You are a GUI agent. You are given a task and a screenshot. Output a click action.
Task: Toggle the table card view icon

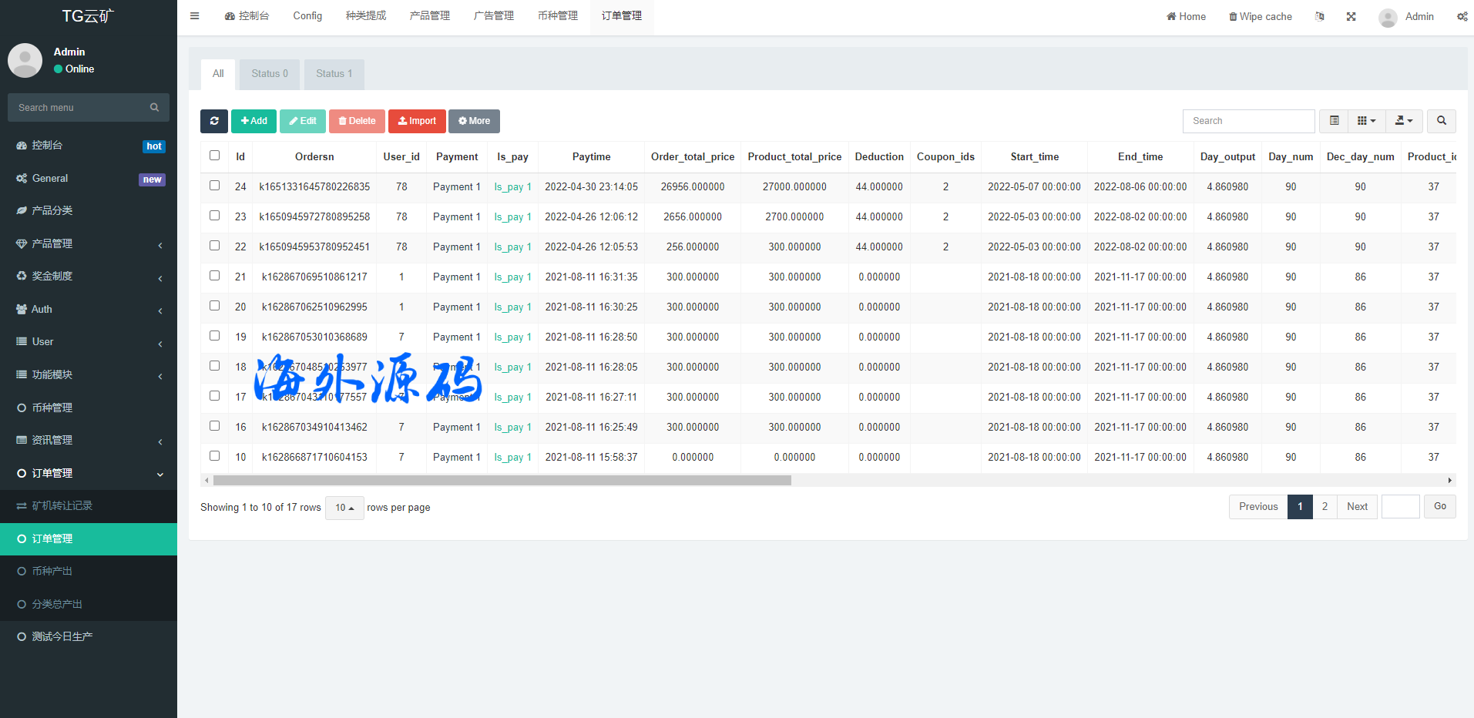(x=1334, y=121)
